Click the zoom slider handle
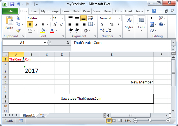The width and height of the screenshot is (178, 126). coord(150,121)
